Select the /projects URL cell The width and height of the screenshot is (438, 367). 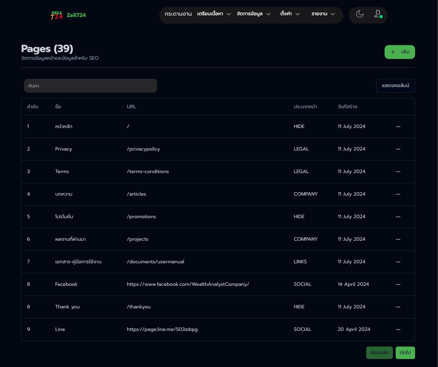pos(137,239)
